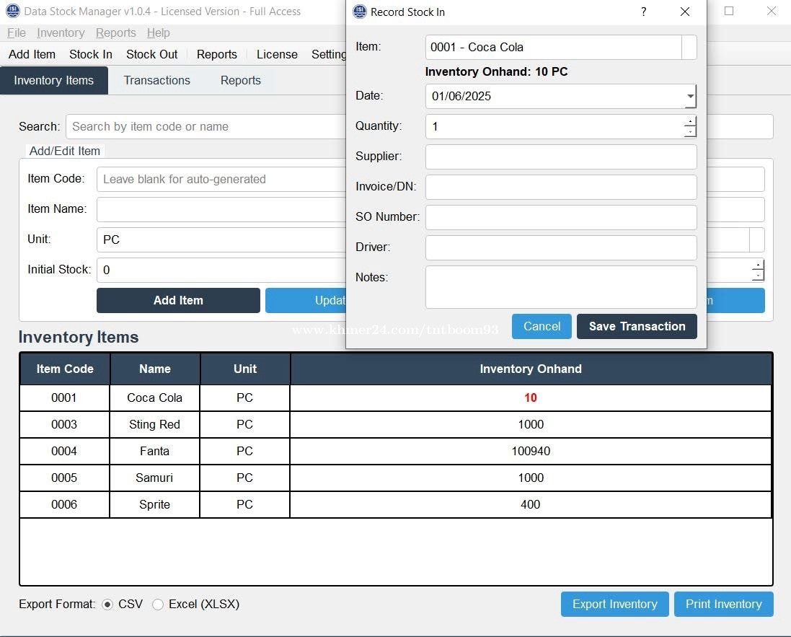Switch to the Reports tab
This screenshot has width=791, height=637.
(x=241, y=80)
